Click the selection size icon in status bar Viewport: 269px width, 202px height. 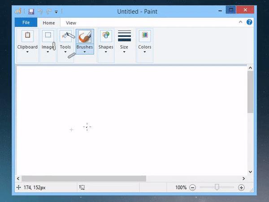point(82,187)
